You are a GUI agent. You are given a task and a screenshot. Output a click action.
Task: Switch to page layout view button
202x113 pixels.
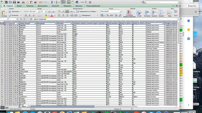click(x=7, y=108)
